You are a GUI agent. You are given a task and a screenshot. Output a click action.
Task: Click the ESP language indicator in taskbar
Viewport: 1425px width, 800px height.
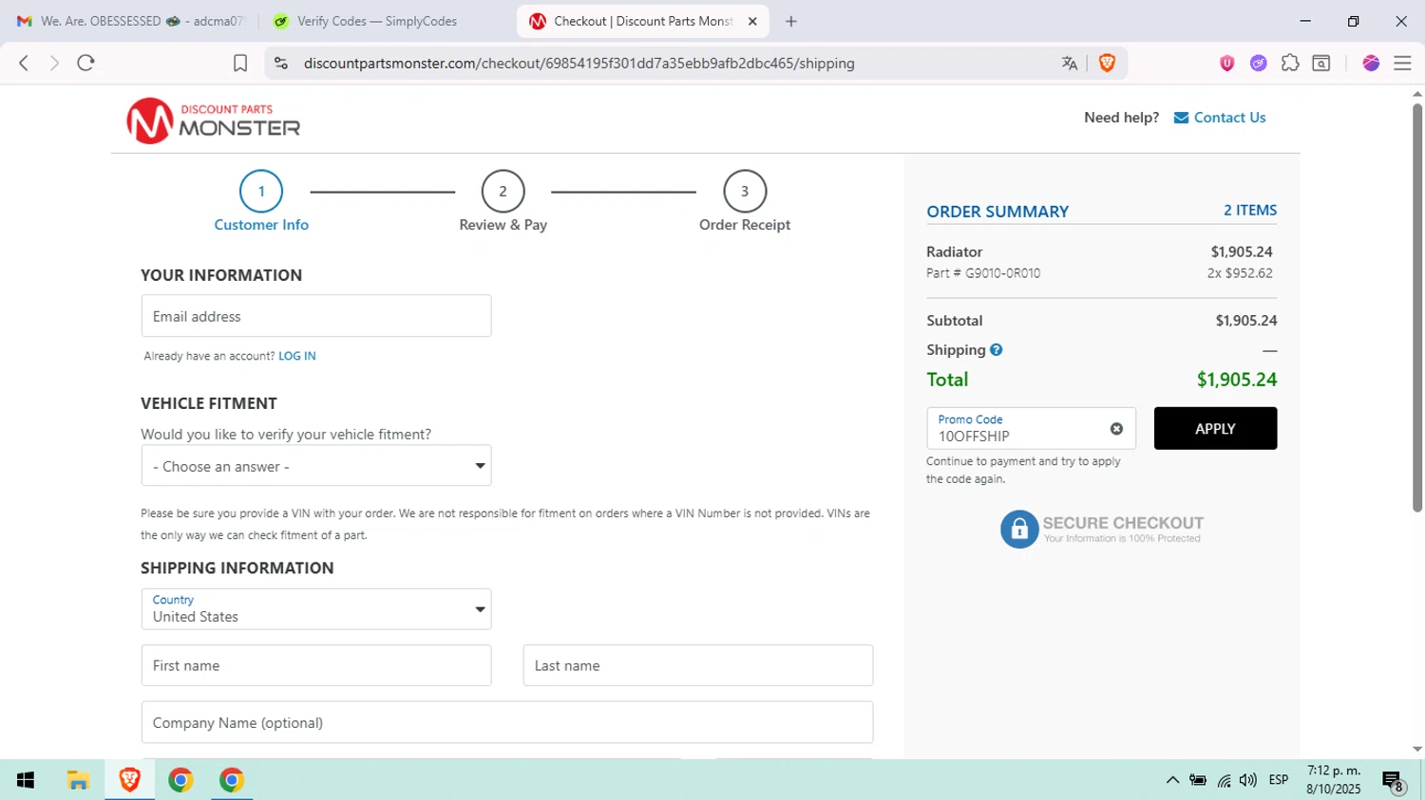1279,780
